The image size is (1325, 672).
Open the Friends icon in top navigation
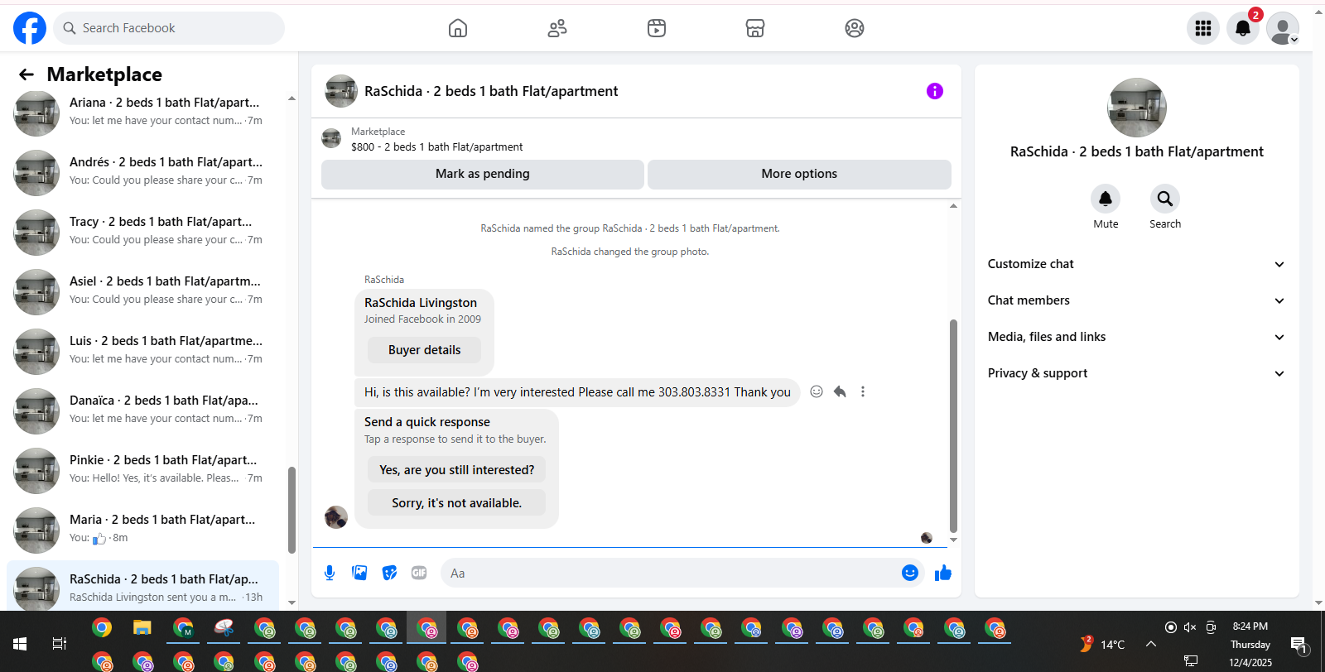(x=557, y=28)
